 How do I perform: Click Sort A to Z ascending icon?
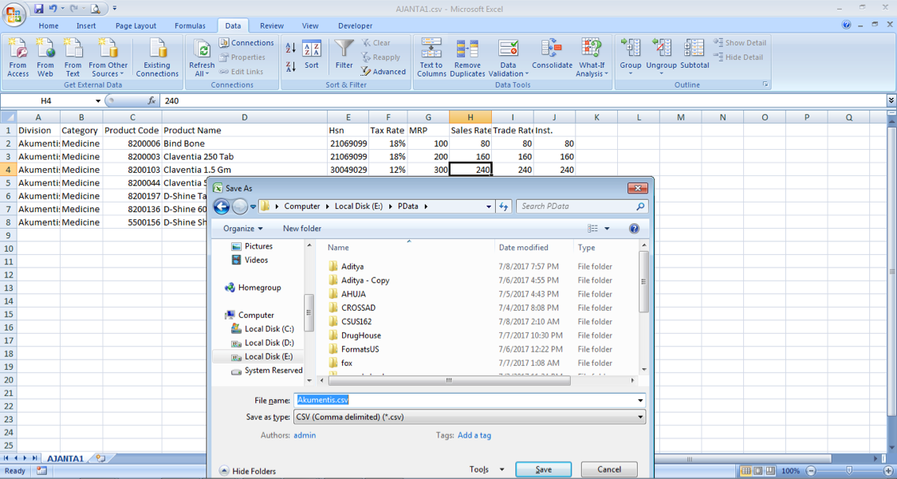290,48
